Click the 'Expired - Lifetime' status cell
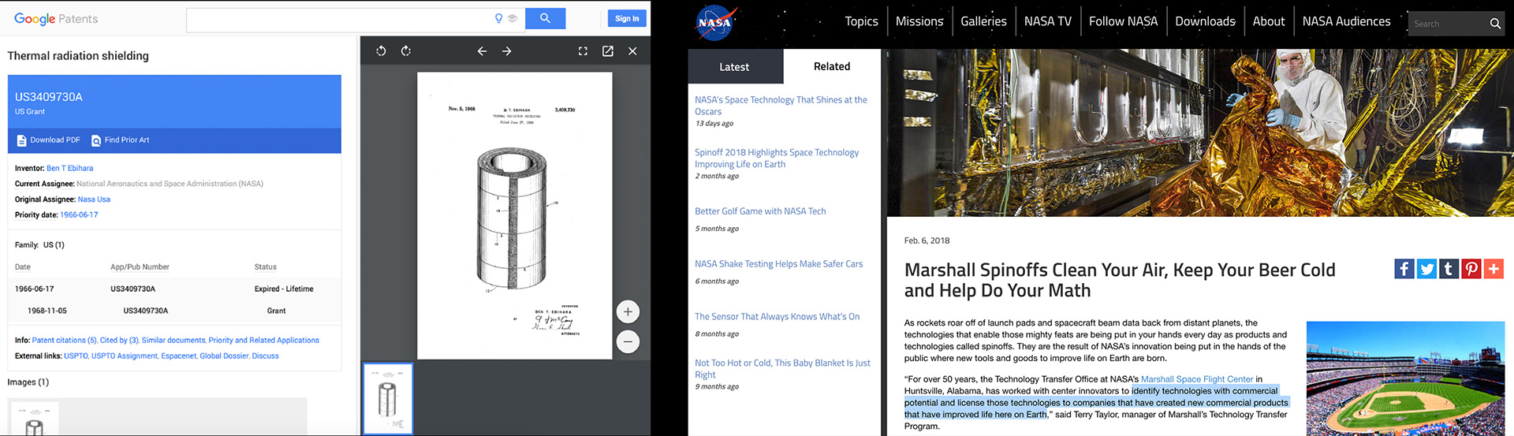 (x=284, y=289)
